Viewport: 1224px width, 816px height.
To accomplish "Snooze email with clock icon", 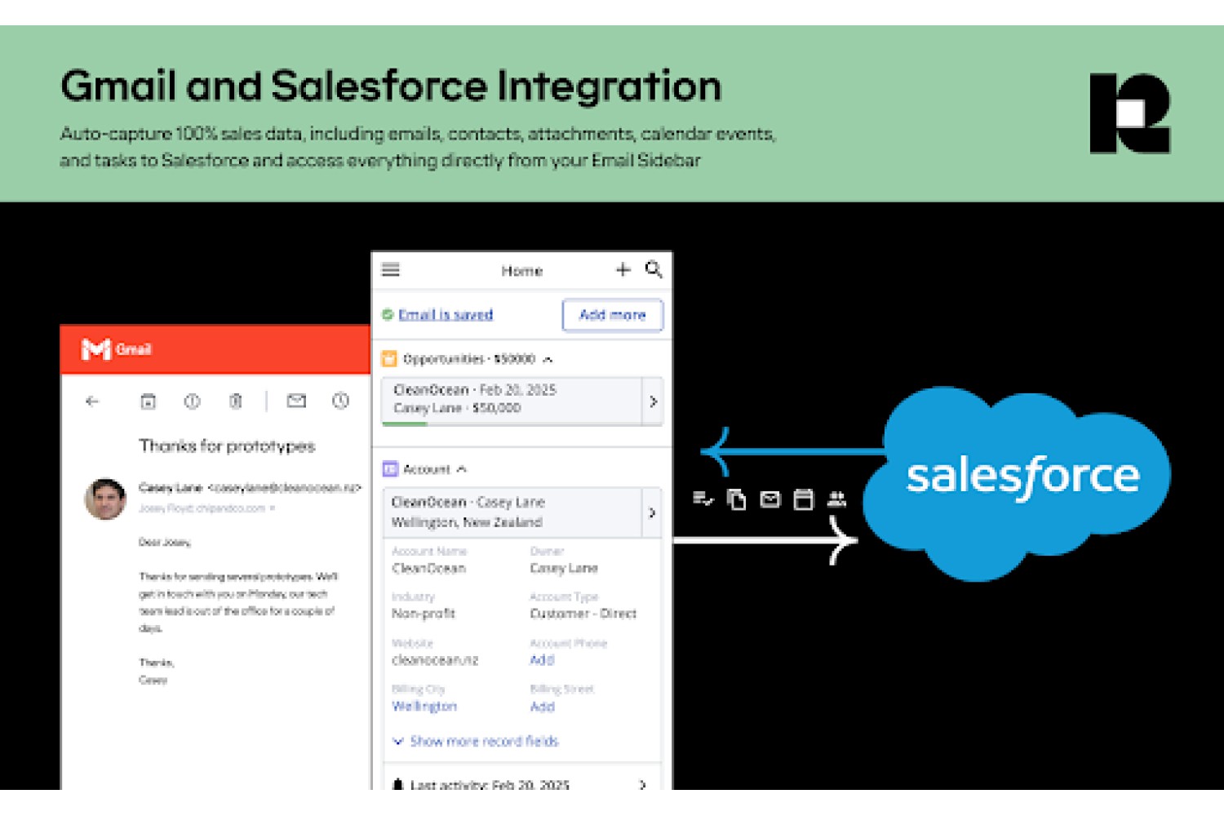I will point(340,401).
